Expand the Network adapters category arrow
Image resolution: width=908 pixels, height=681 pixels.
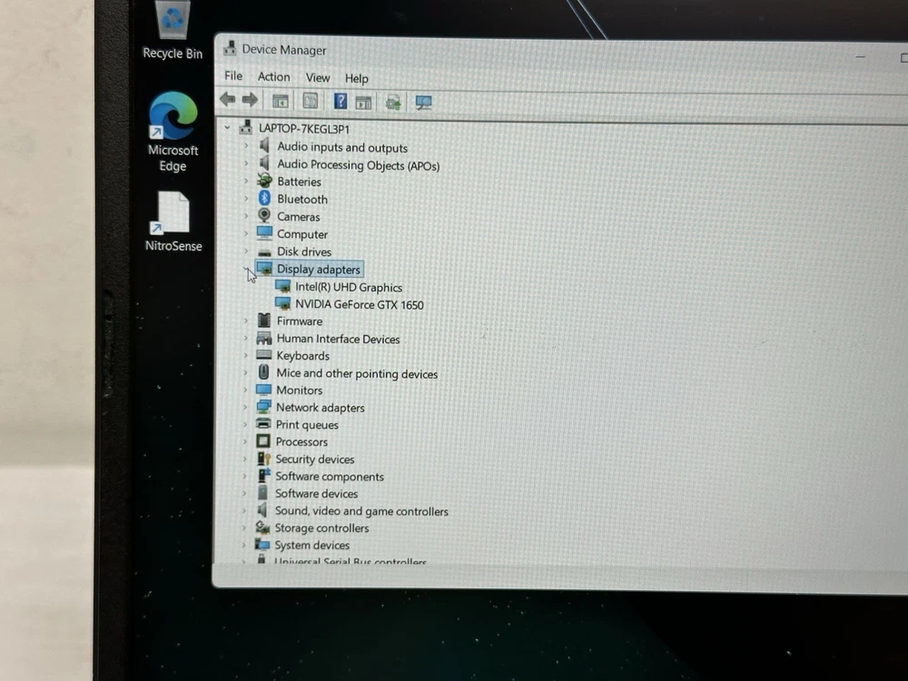click(245, 408)
